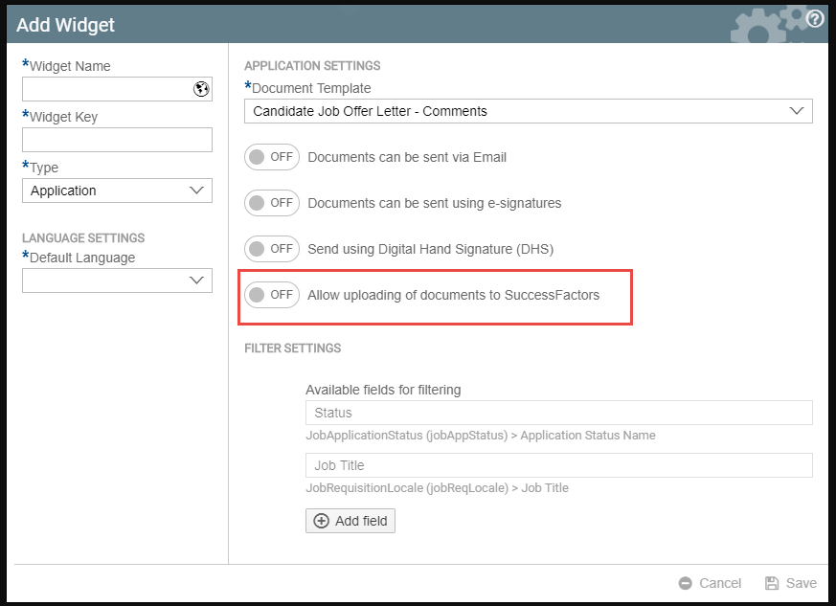Focus the Widget Key input field

[x=117, y=140]
